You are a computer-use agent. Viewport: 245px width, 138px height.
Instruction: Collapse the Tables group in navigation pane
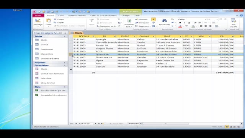(x=65, y=36)
